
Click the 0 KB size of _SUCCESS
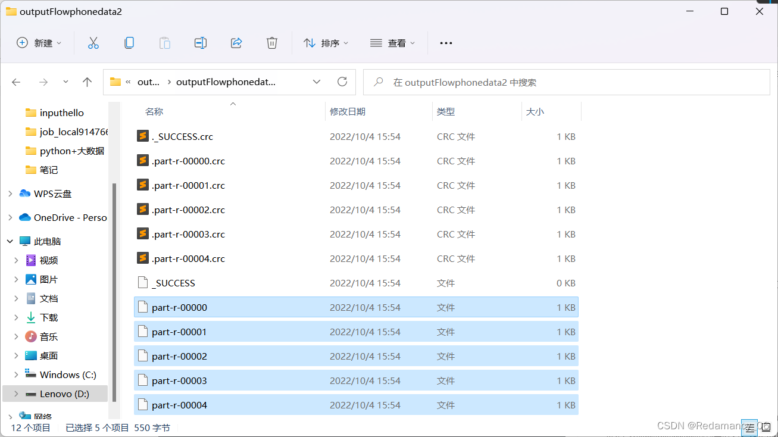coord(565,283)
